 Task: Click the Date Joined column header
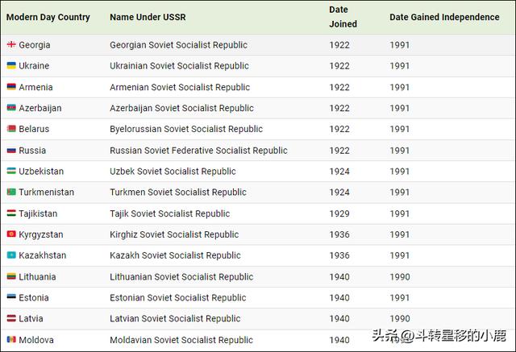click(x=339, y=17)
